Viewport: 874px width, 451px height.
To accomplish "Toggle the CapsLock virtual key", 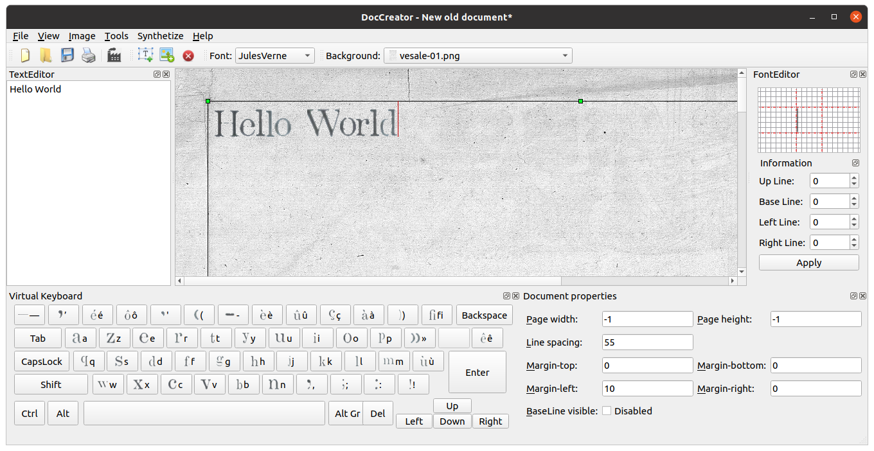I will pyautogui.click(x=42, y=362).
